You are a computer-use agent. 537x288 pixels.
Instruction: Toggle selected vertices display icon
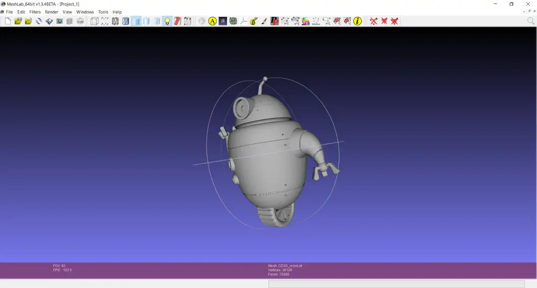point(188,21)
